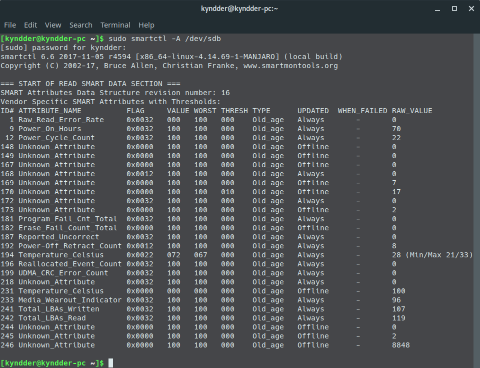Open the File menu
Screen dimensions: 480x368
pos(10,25)
